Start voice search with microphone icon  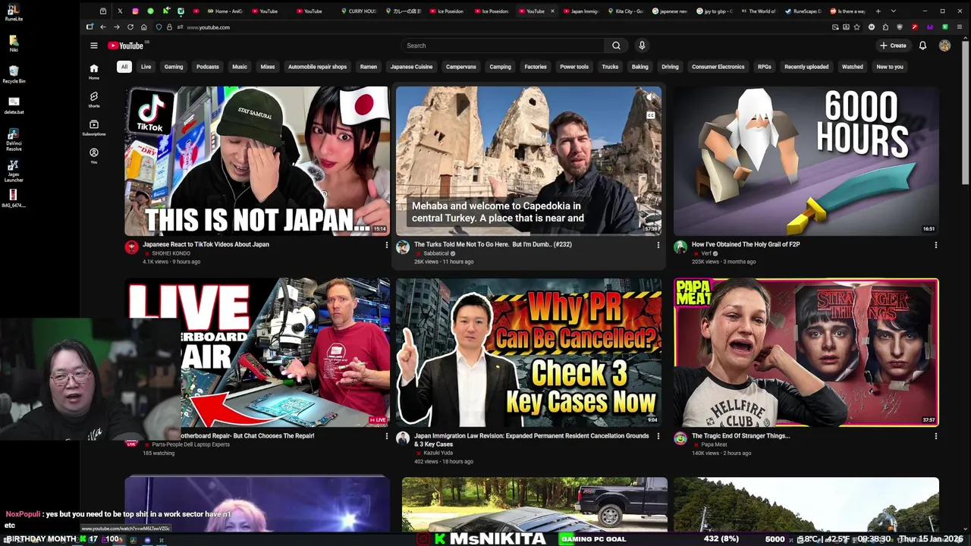642,45
